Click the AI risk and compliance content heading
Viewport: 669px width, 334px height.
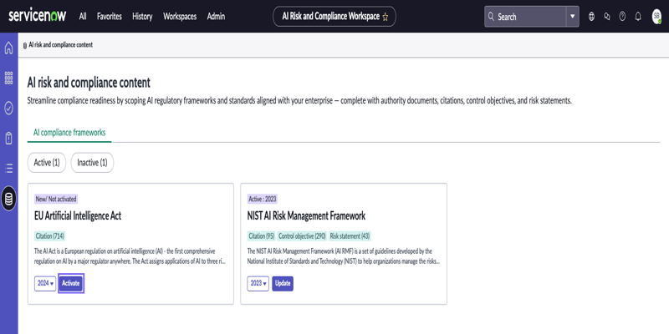tap(89, 82)
